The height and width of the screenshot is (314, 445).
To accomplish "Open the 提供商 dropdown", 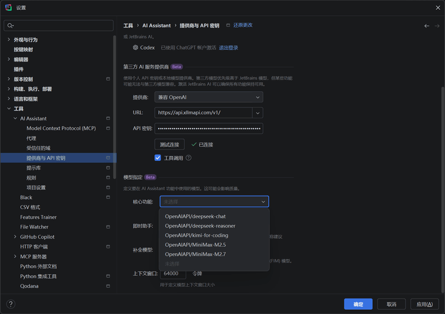I will click(x=208, y=97).
